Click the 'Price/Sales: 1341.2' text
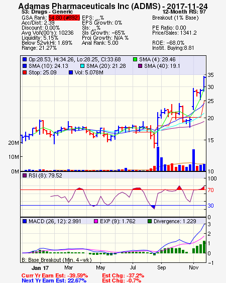 (x=174, y=33)
